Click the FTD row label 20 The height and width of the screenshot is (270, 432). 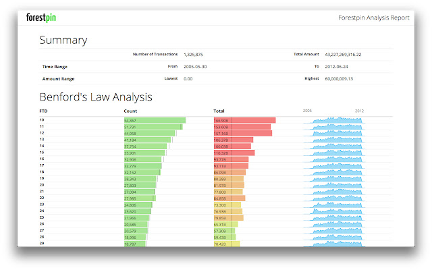coord(42,185)
